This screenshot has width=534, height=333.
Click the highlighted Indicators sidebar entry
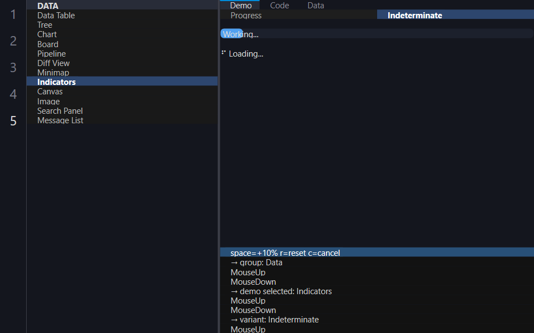point(122,82)
